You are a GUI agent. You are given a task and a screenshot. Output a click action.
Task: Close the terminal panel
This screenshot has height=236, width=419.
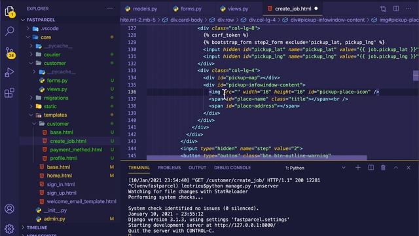(409, 168)
